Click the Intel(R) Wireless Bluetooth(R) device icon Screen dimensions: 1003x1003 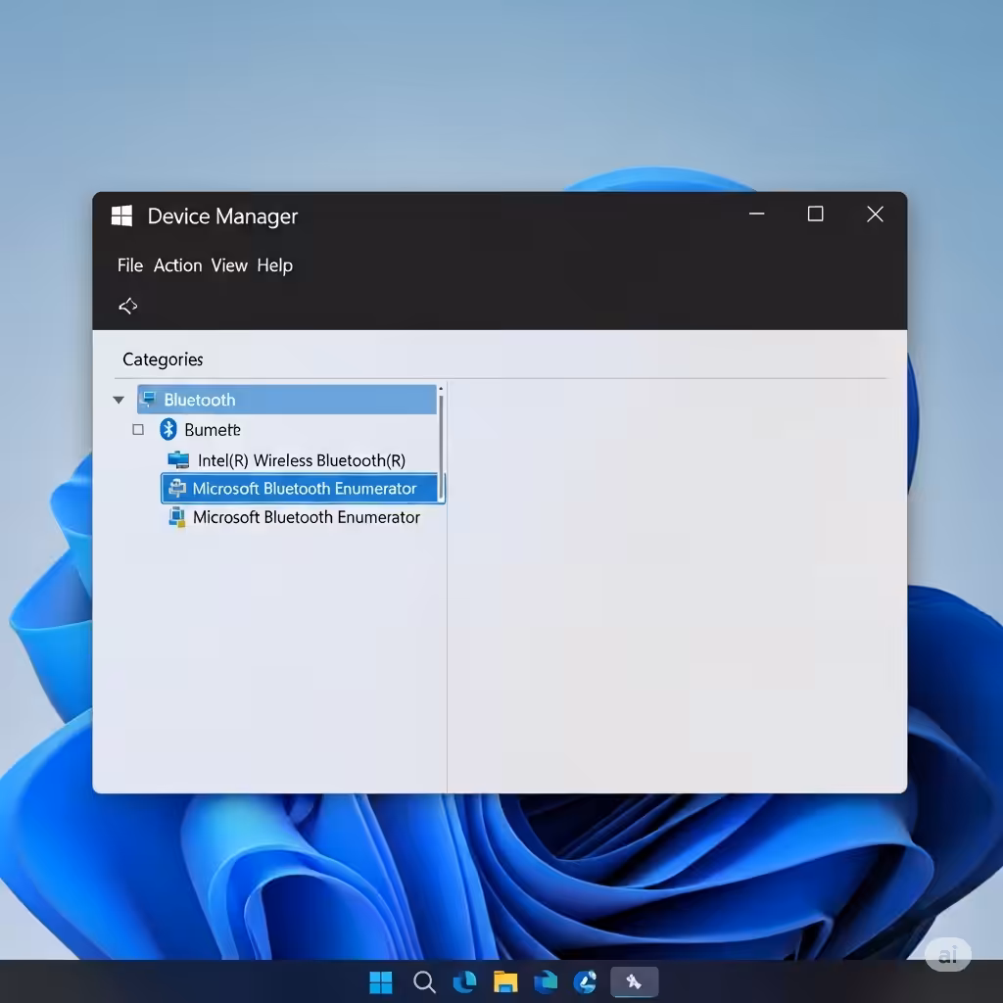tap(178, 460)
